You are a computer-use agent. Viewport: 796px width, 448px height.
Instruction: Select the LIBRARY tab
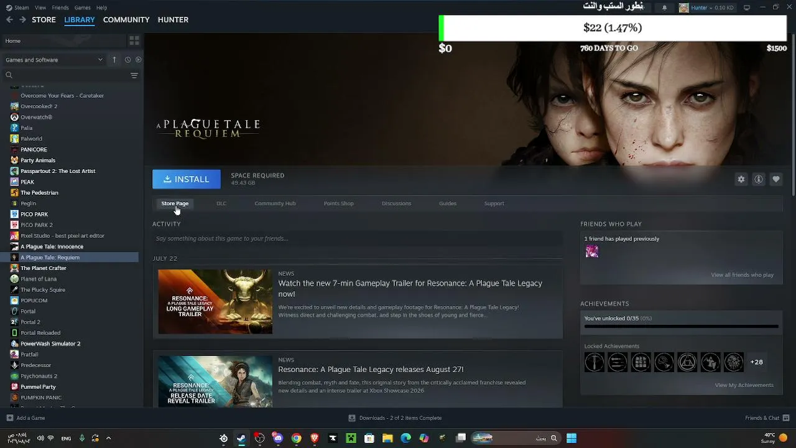[80, 20]
